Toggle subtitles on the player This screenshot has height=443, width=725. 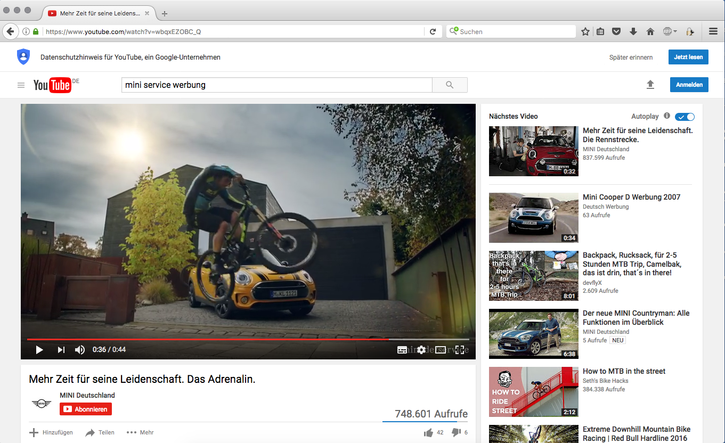402,350
